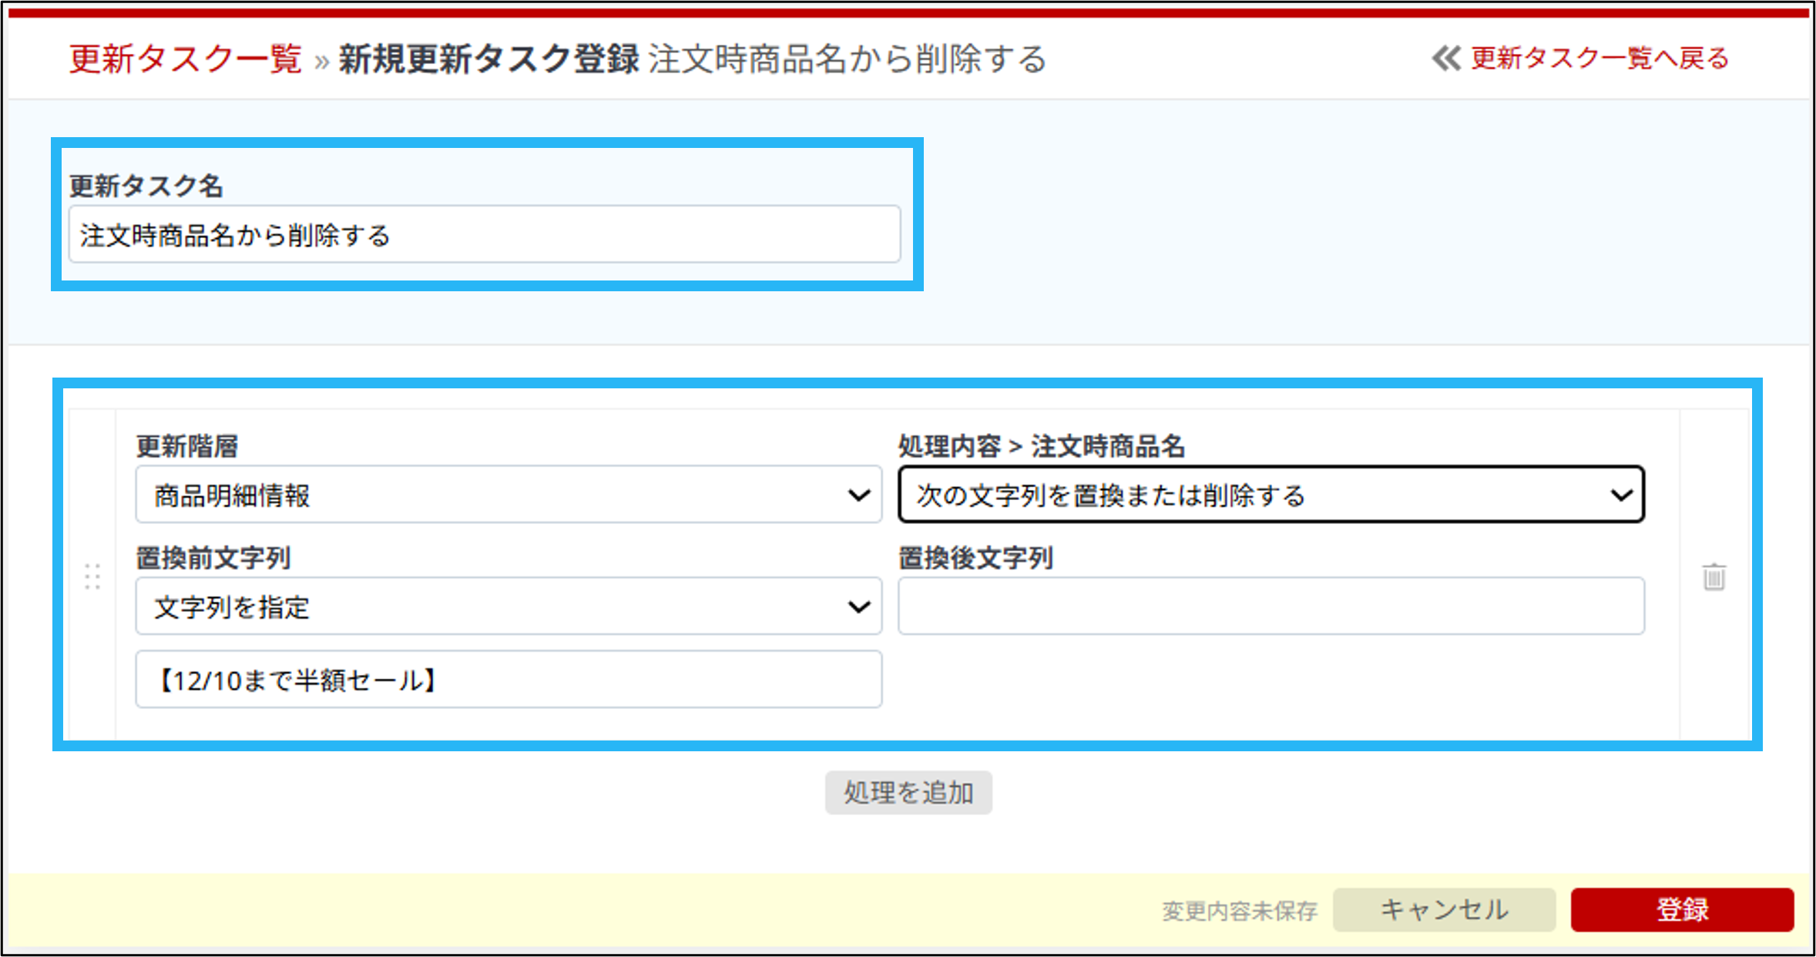1816x957 pixels.
Task: Go back via the 更新タスク一覧へ戻る link
Action: click(x=1599, y=59)
